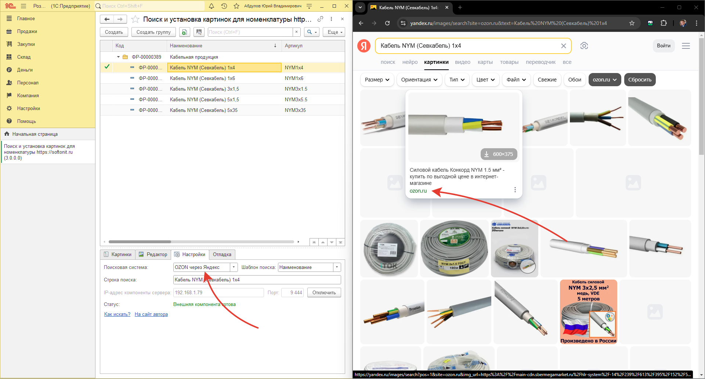This screenshot has height=379, width=705.
Task: Open the Продажи section in sidebar
Action: pyautogui.click(x=27, y=31)
